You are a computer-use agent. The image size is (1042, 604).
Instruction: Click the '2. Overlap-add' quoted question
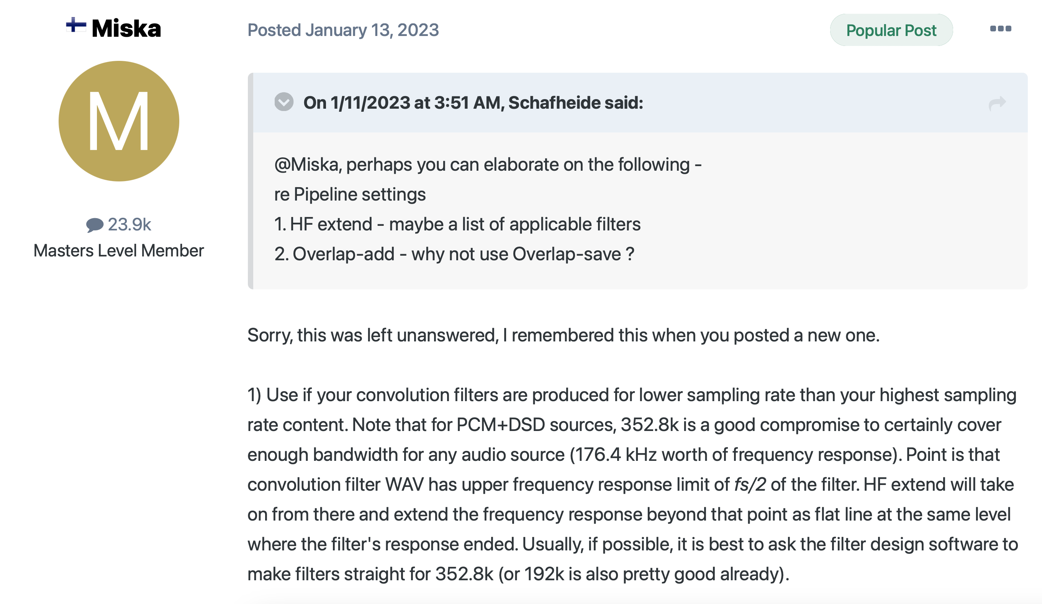(454, 254)
